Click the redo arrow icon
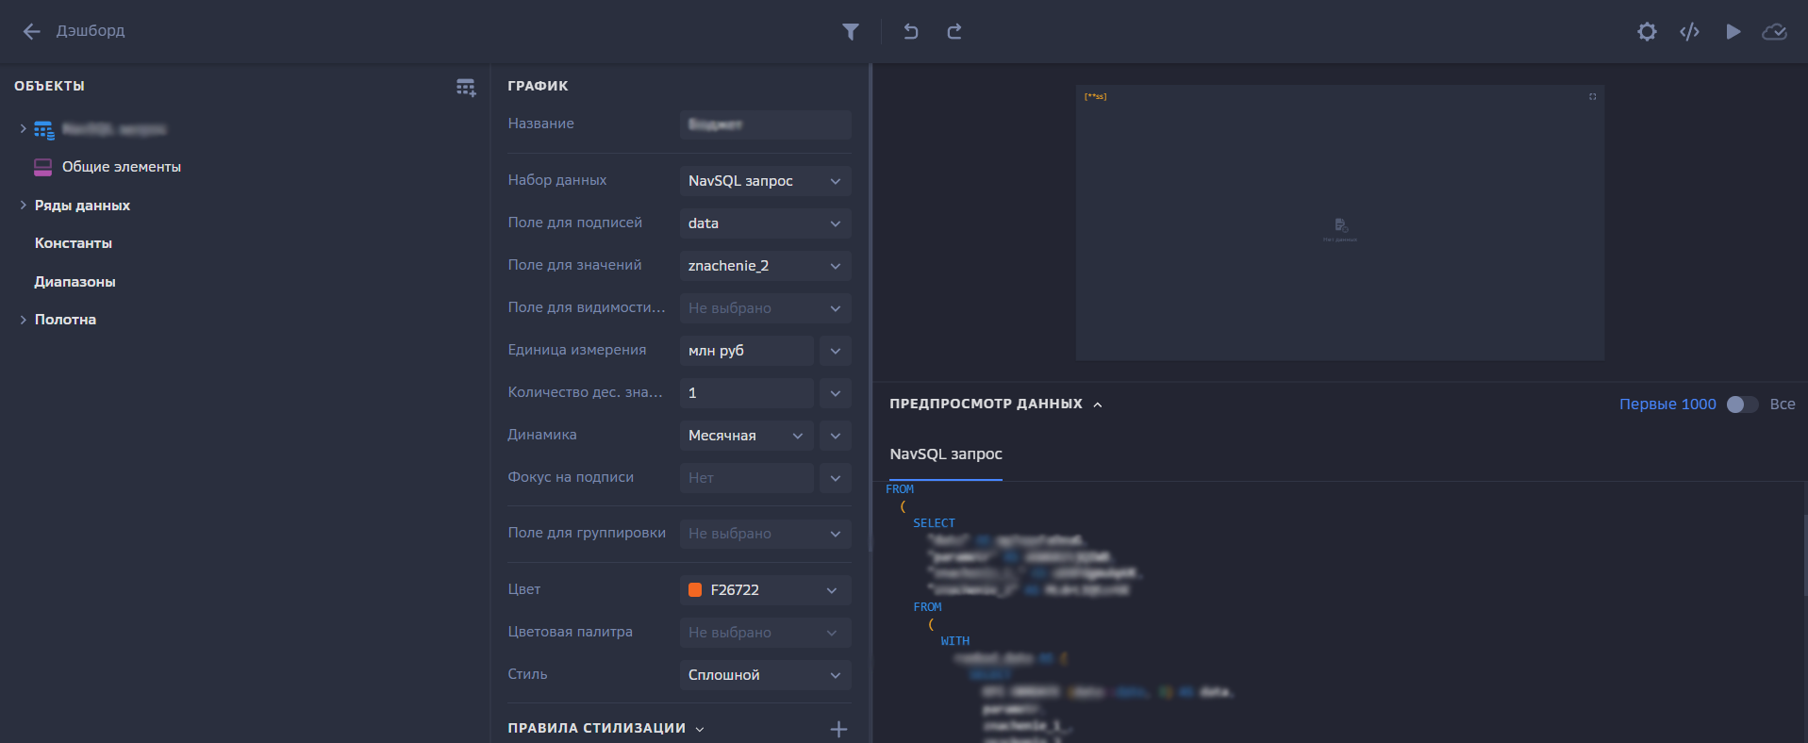 click(954, 32)
